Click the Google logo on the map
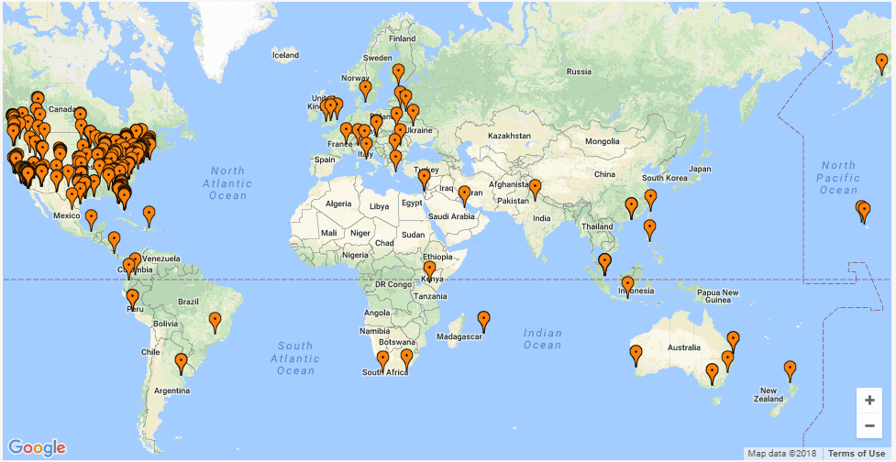This screenshot has height=462, width=896. point(39,447)
